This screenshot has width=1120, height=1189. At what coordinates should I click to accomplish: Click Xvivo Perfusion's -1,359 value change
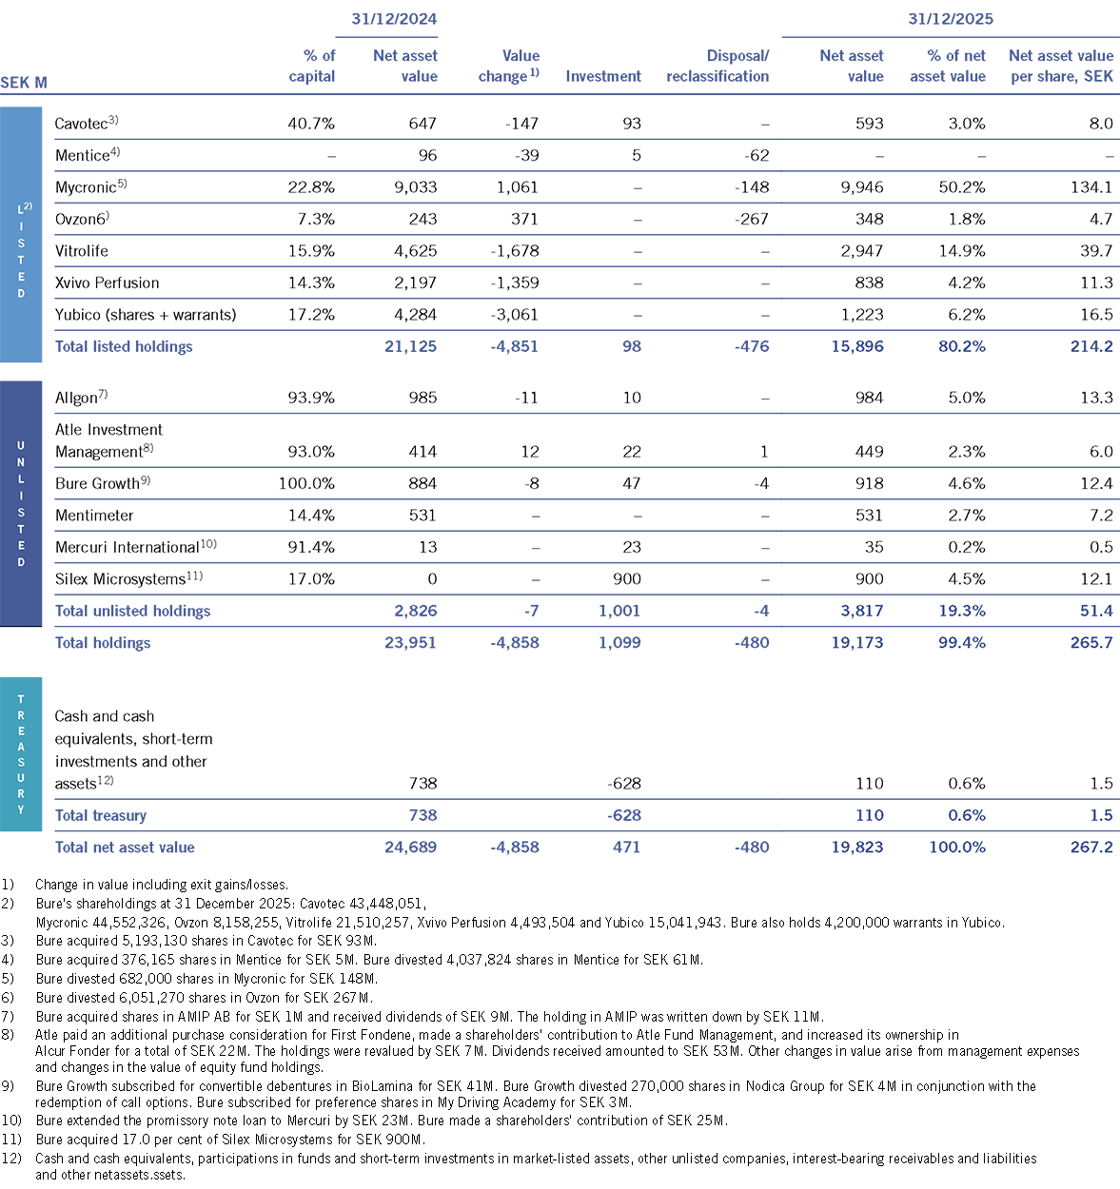pos(515,283)
